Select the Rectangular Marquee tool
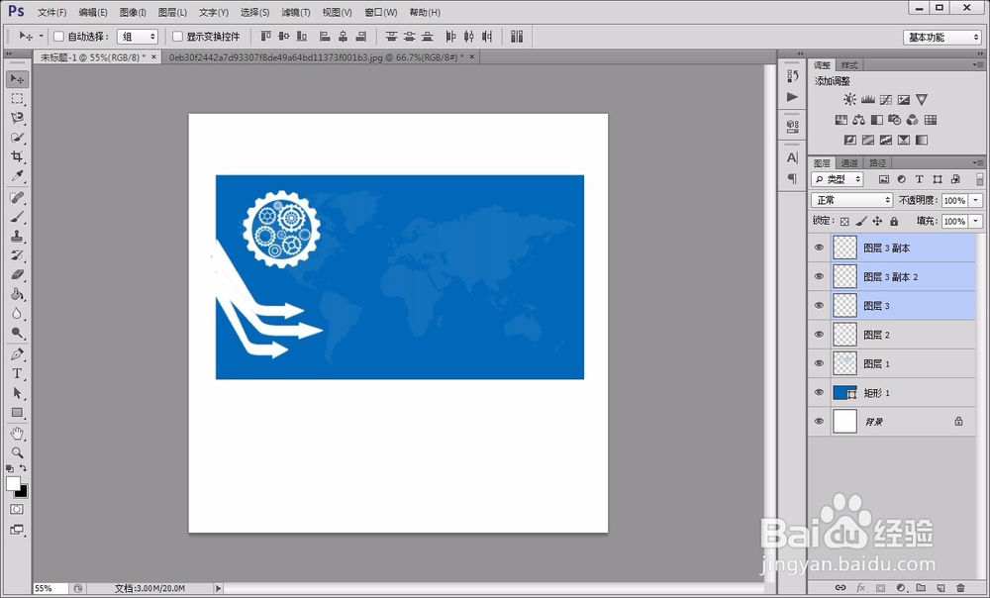This screenshot has width=990, height=598. (17, 98)
